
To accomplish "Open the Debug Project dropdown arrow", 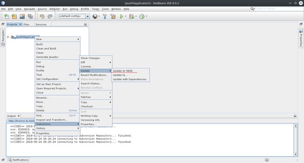I will coord(136,16).
